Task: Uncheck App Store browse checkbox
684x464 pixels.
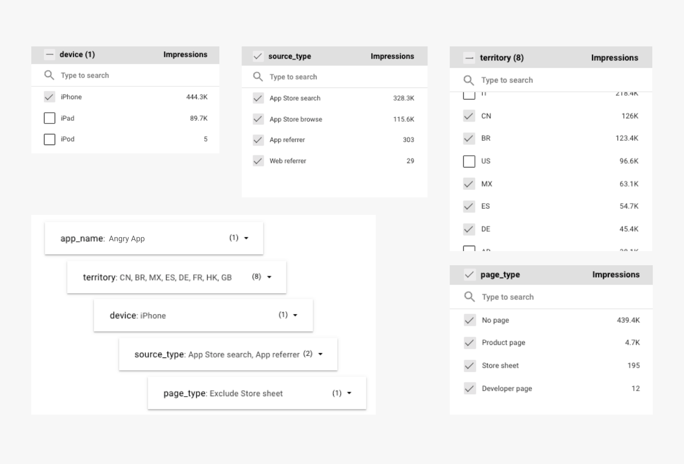Action: [x=258, y=119]
